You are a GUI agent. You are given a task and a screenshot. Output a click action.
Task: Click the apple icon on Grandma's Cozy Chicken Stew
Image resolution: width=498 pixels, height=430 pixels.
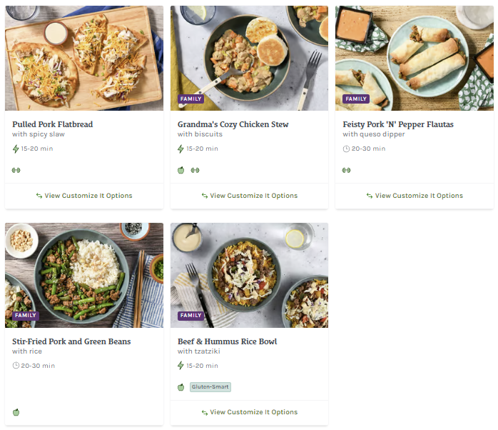pyautogui.click(x=181, y=170)
